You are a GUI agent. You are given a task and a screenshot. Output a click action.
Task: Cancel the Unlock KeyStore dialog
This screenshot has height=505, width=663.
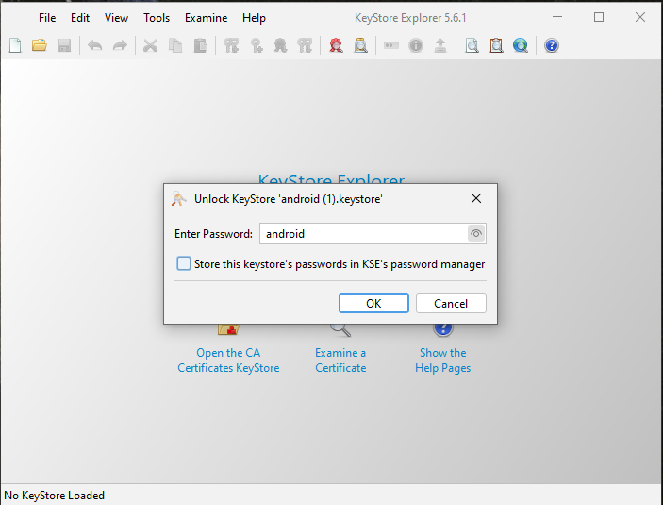pos(451,303)
